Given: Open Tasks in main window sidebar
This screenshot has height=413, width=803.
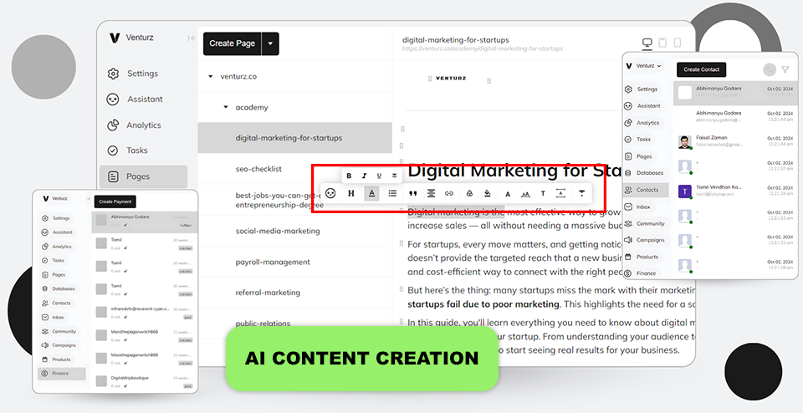Looking at the screenshot, I should pyautogui.click(x=127, y=150).
